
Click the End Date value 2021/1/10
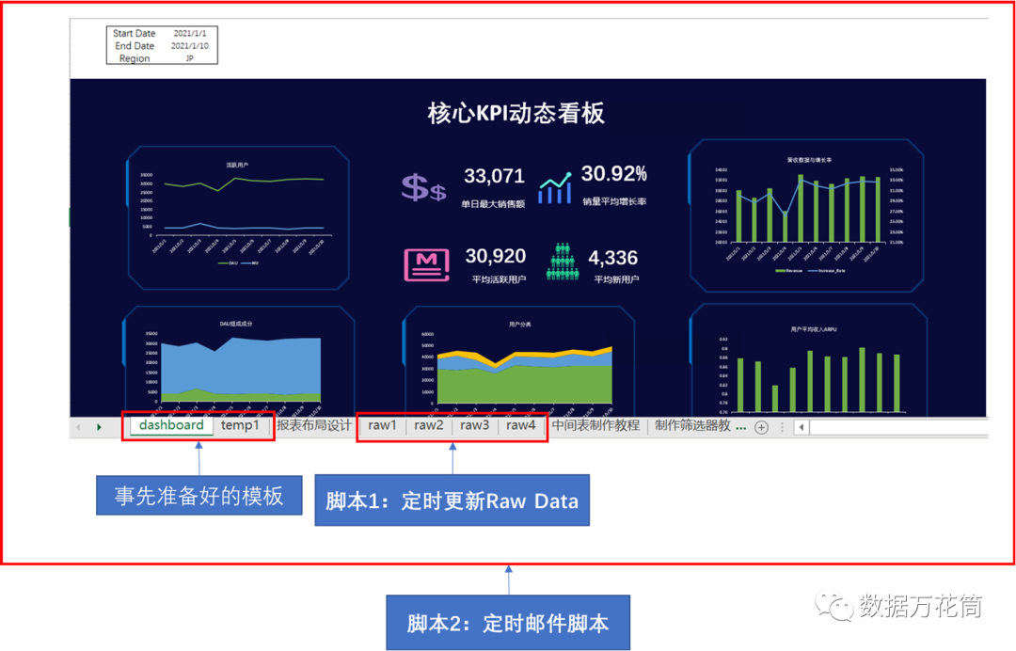click(x=190, y=46)
